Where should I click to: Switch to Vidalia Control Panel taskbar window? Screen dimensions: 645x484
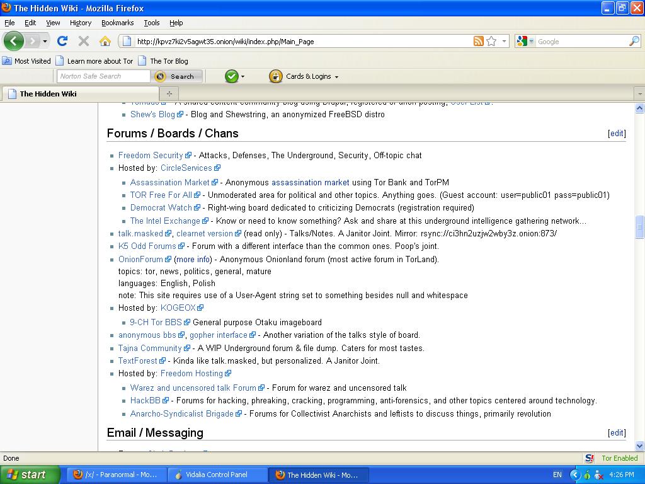point(217,475)
